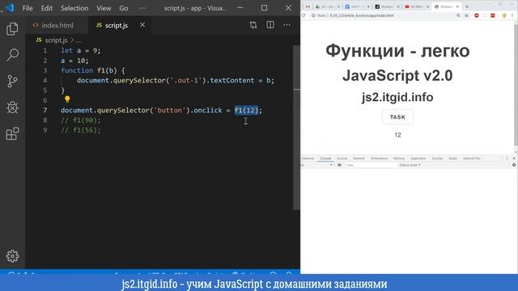Open the Edit menu
Image resolution: width=518 pixels, height=291 pixels.
[47, 8]
